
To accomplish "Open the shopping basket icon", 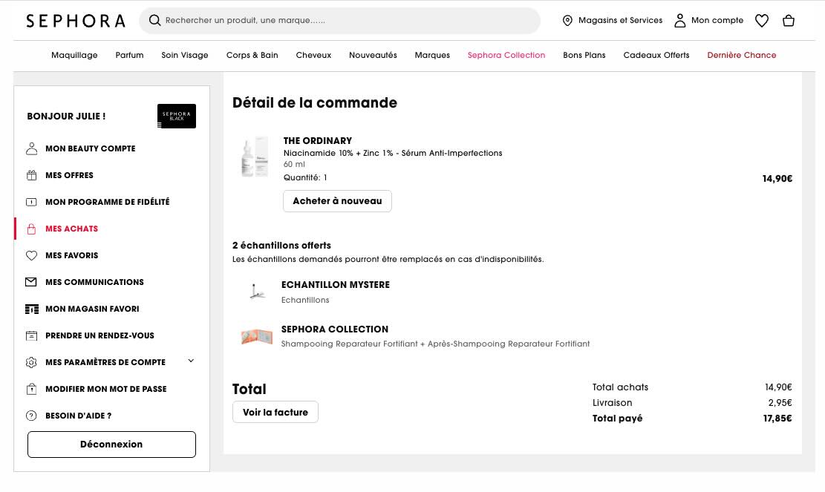I will (x=788, y=21).
